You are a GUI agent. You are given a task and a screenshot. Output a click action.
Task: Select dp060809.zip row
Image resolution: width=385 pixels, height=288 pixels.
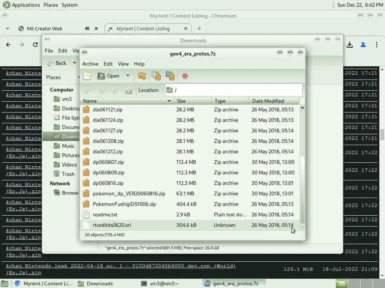(190, 172)
